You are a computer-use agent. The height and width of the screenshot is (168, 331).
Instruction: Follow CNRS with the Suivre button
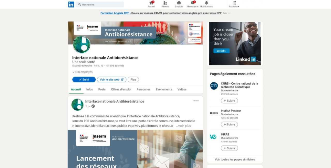tap(229, 101)
